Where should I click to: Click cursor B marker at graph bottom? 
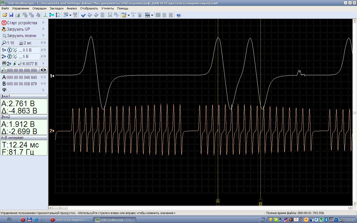coord(260,204)
